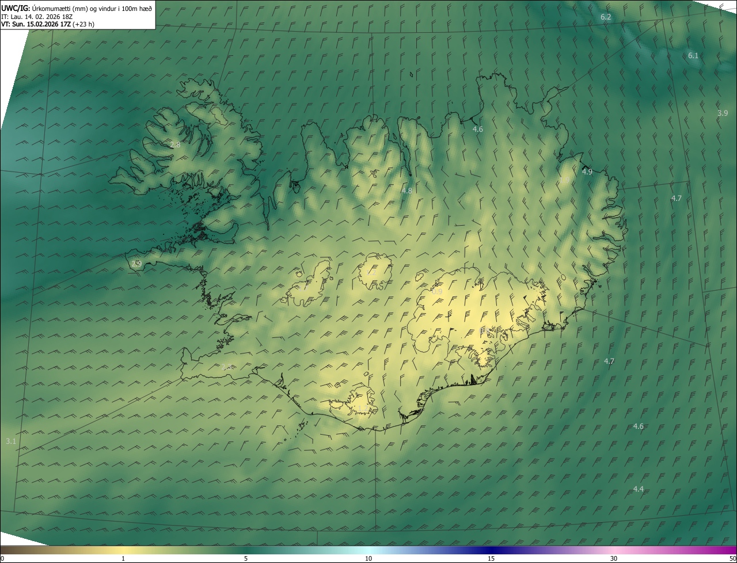
Task: Click colour scale tick label 30
Action: click(614, 558)
